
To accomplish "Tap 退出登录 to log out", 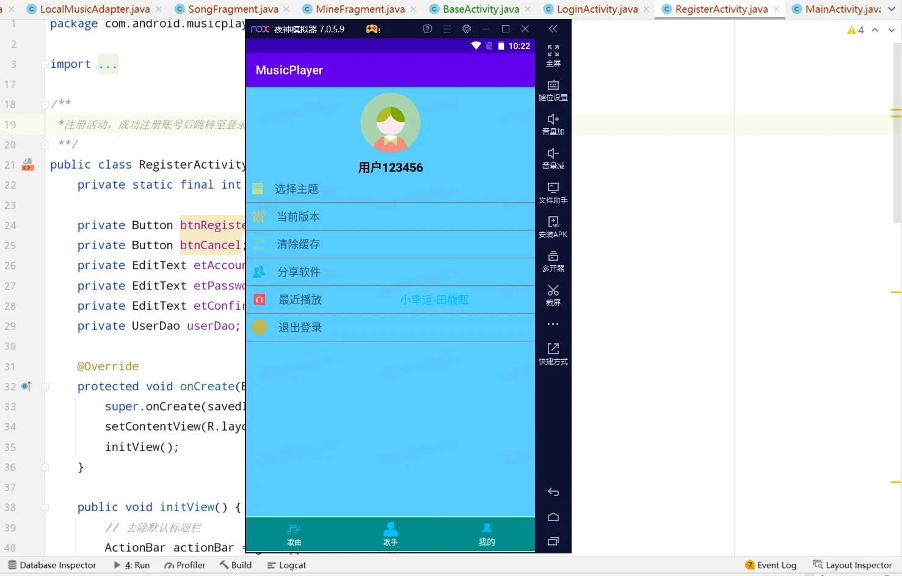I will tap(390, 327).
